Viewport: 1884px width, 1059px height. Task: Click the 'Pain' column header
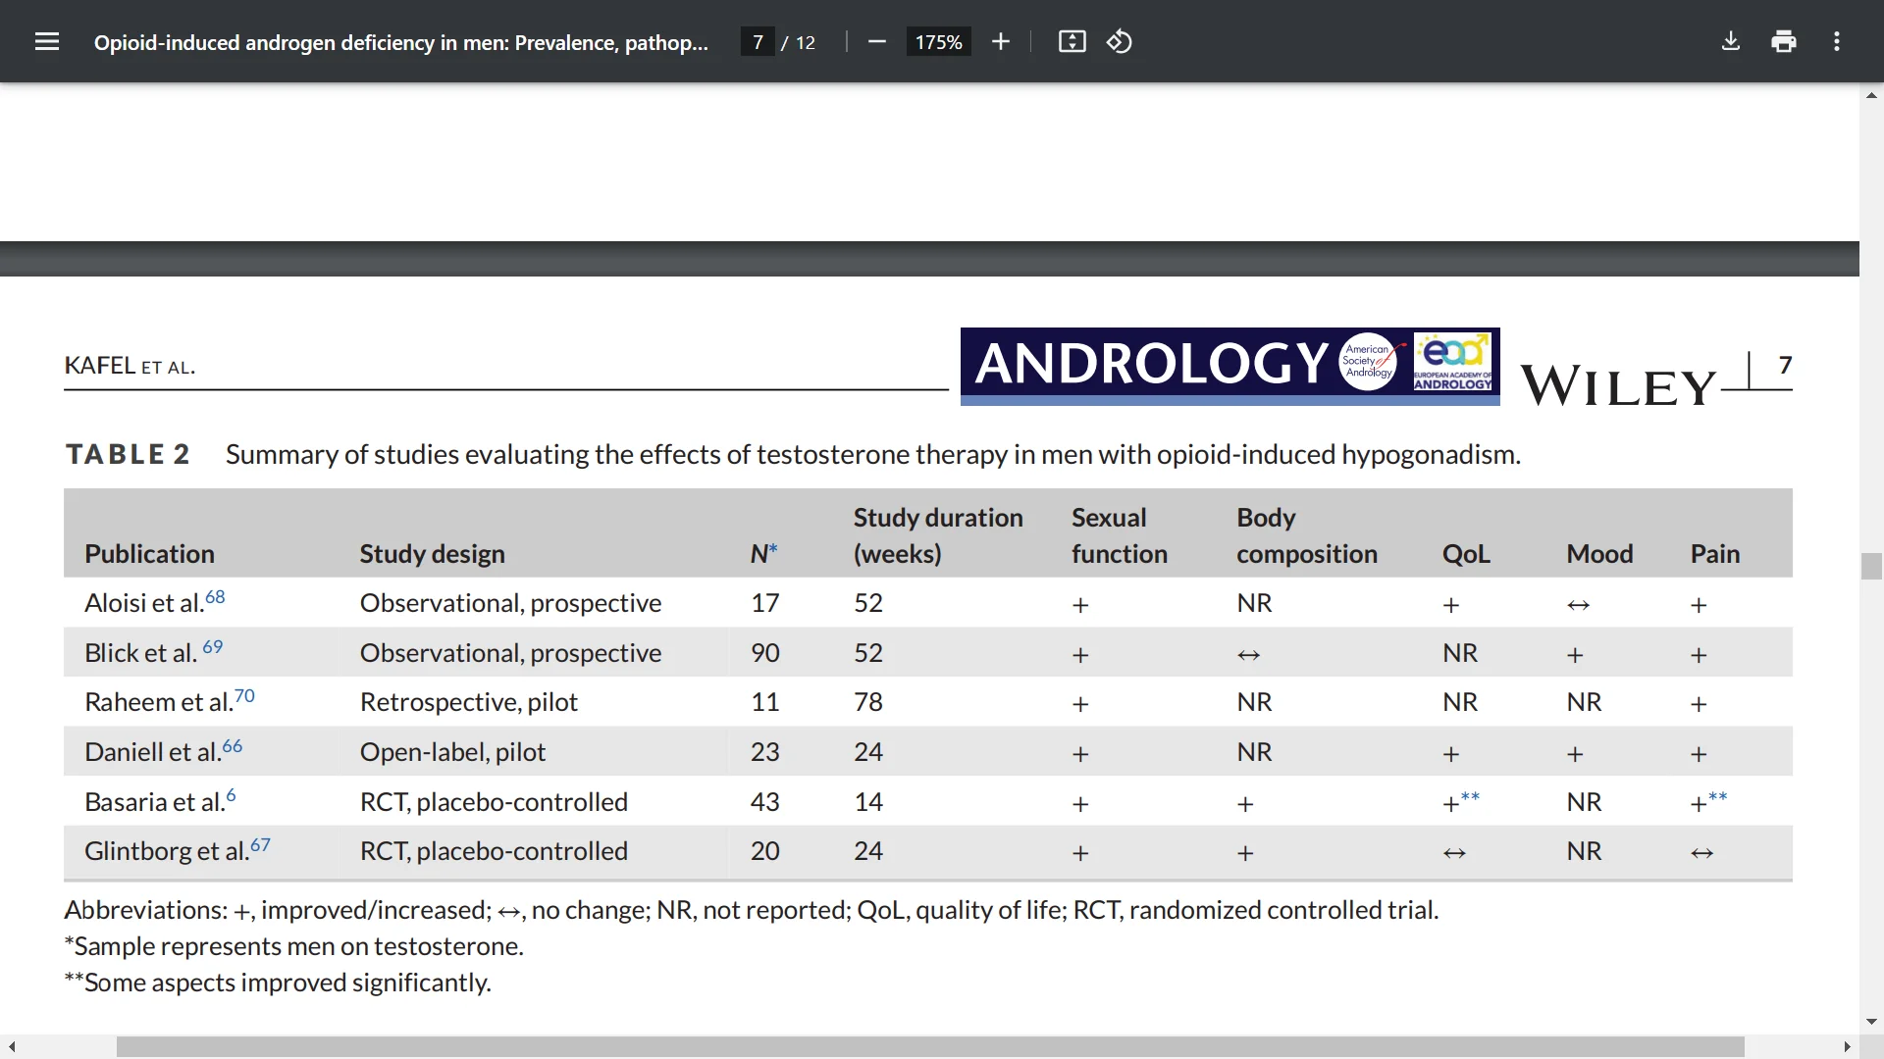[1715, 554]
